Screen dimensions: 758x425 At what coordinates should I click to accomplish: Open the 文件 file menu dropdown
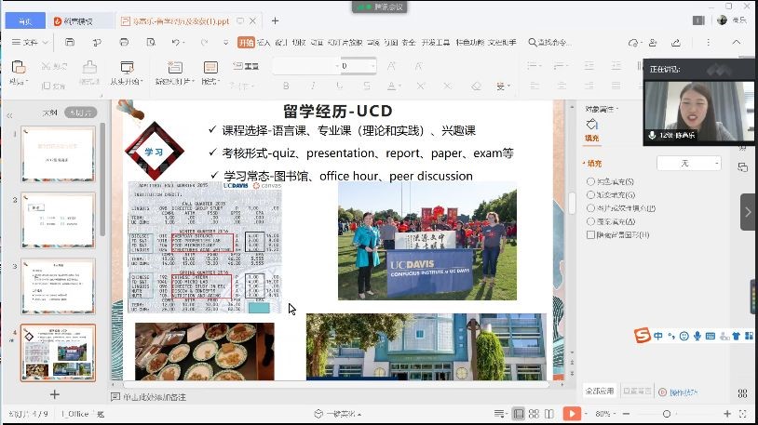coord(30,42)
